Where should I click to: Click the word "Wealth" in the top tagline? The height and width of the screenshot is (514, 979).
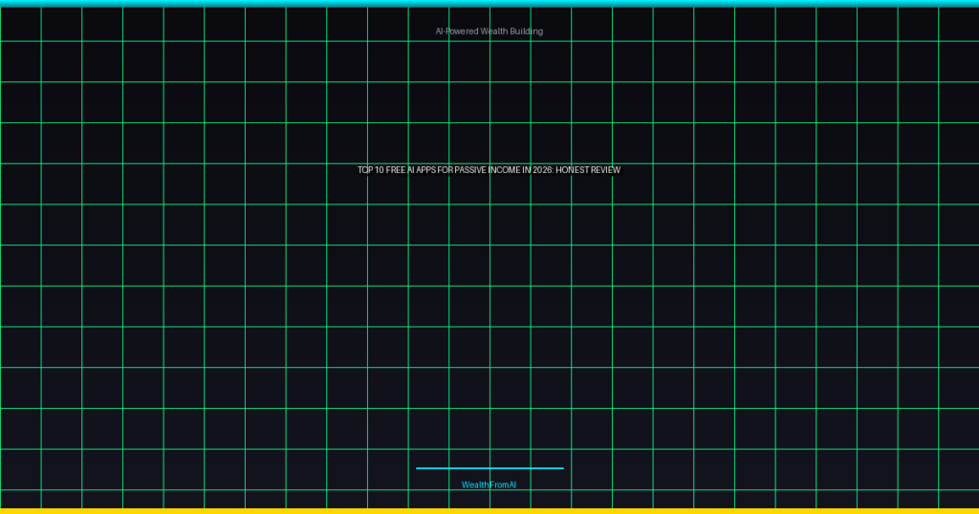coord(494,32)
